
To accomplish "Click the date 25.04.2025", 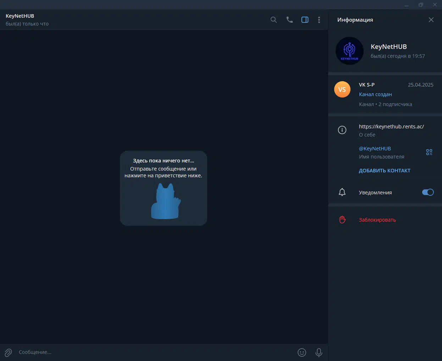I will [421, 85].
